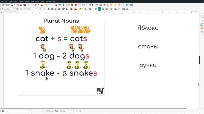Click the Spelling check icon
The height and width of the screenshot is (114, 204).
point(60,5)
